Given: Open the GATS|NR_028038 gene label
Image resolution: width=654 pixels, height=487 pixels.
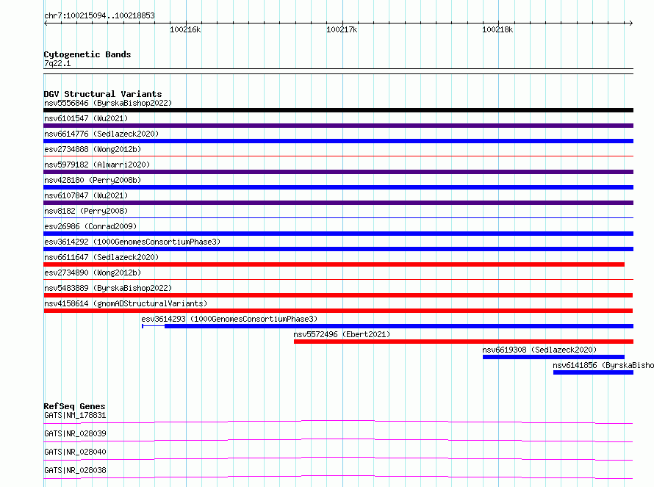Looking at the screenshot, I should coord(75,470).
